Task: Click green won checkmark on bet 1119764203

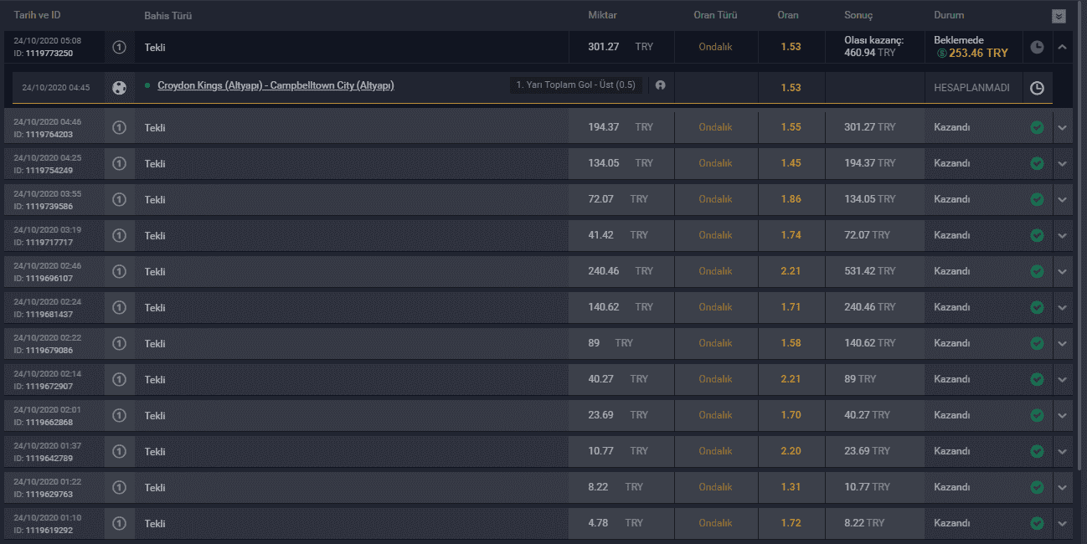Action: pyautogui.click(x=1037, y=127)
